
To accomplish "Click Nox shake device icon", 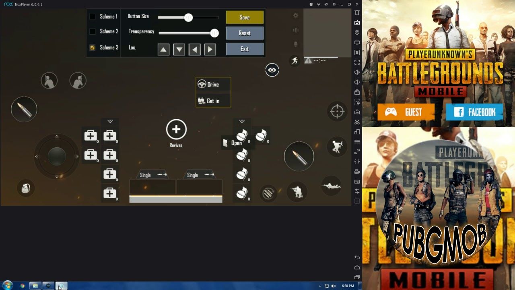I will coord(357,12).
